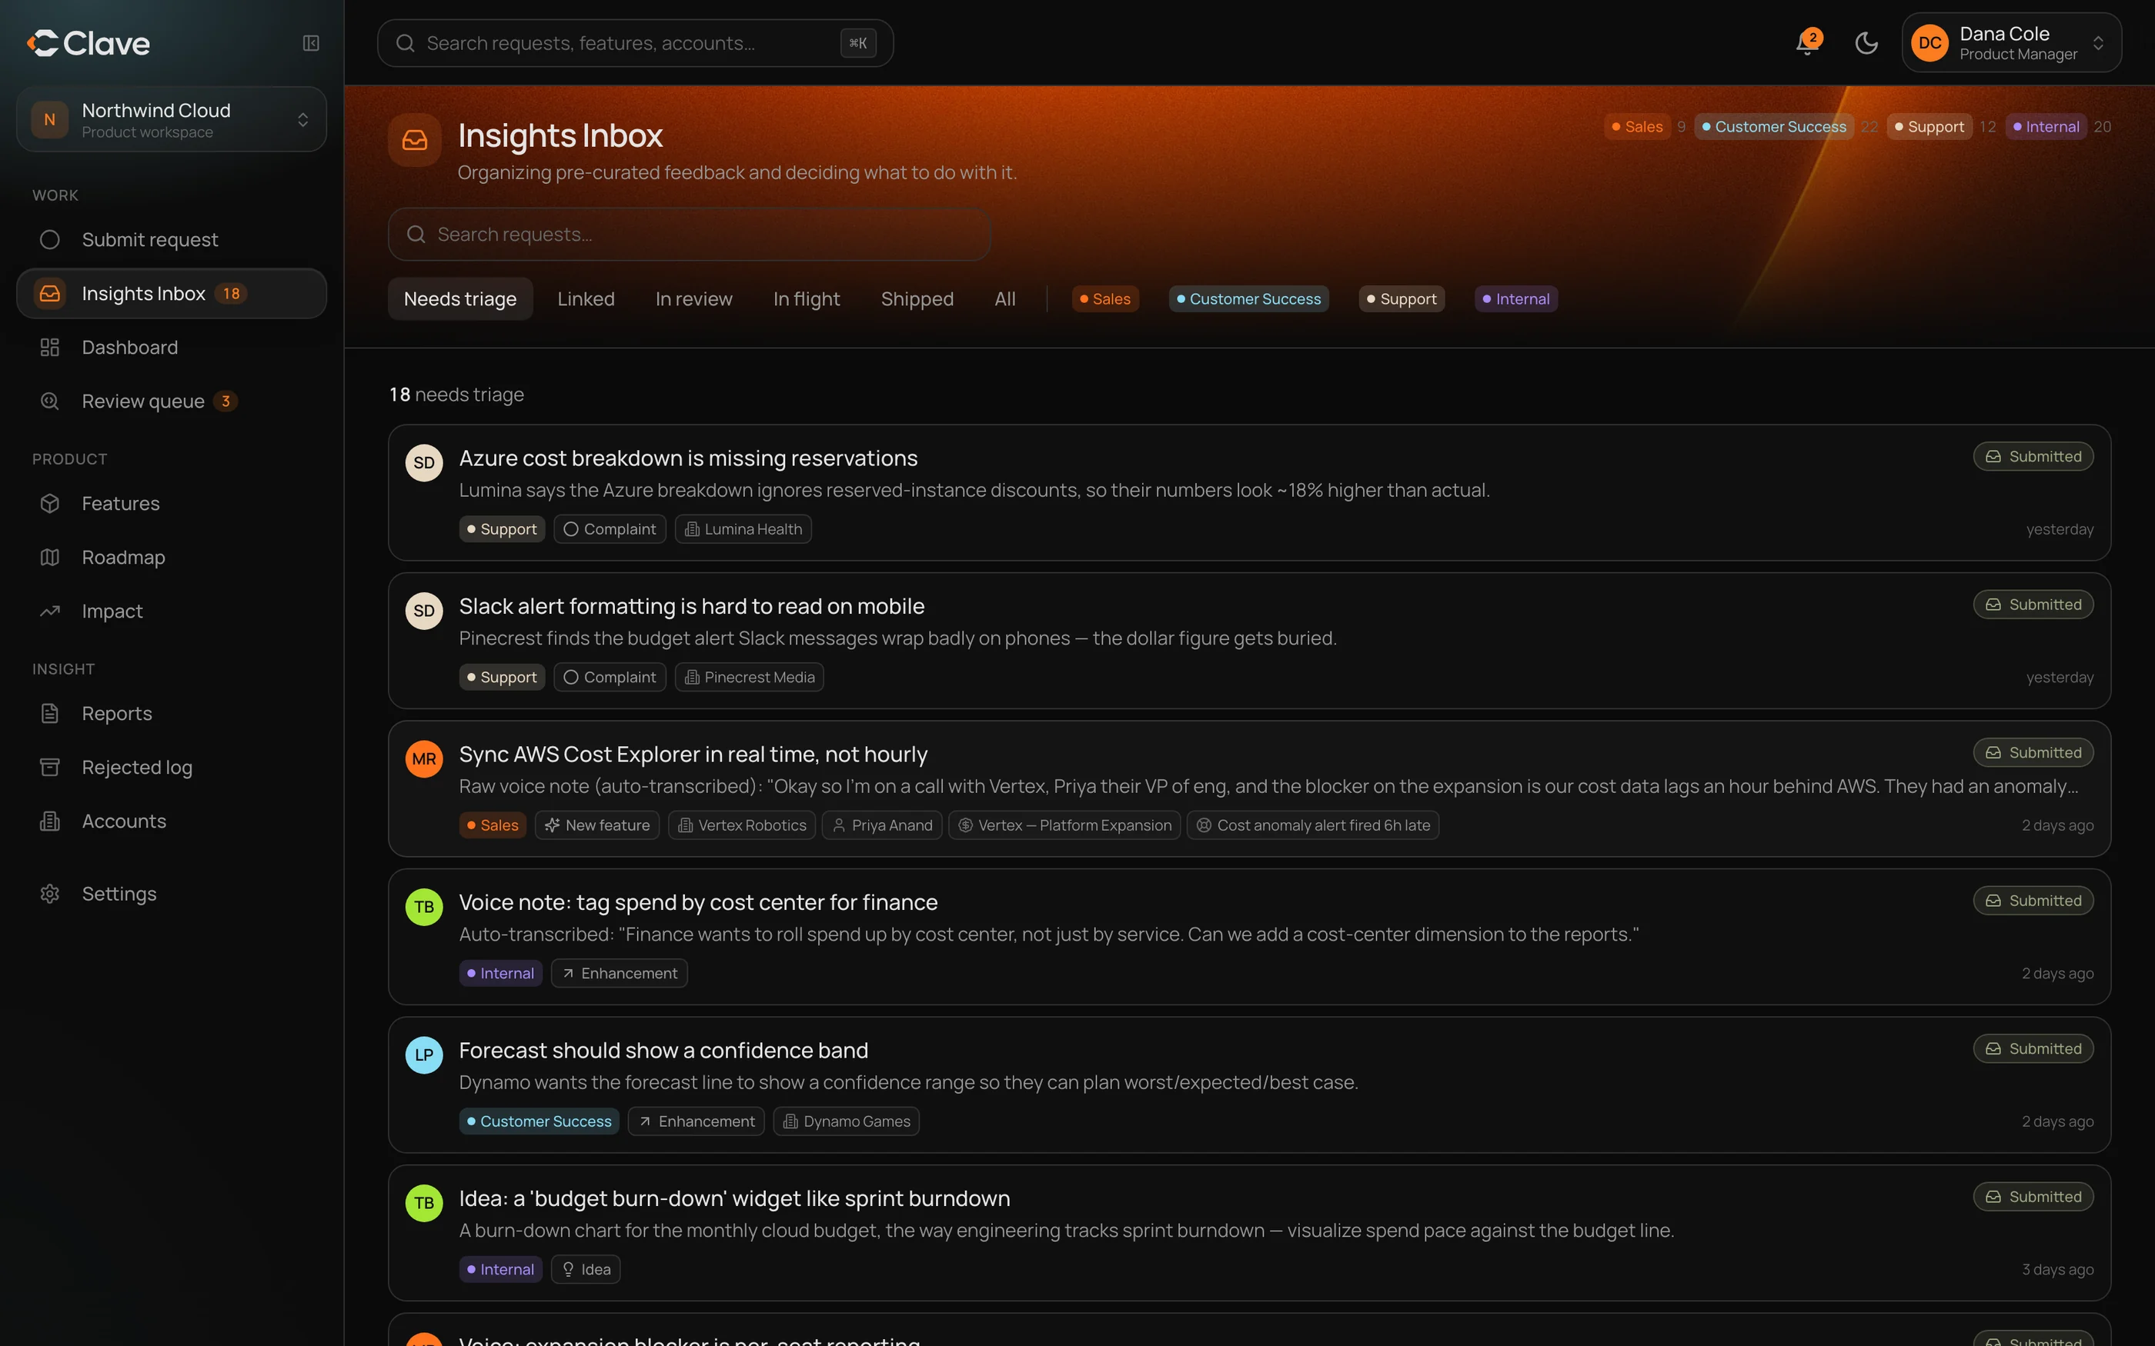Image resolution: width=2155 pixels, height=1346 pixels.
Task: Click Dynamo Games account tag
Action: click(846, 1121)
